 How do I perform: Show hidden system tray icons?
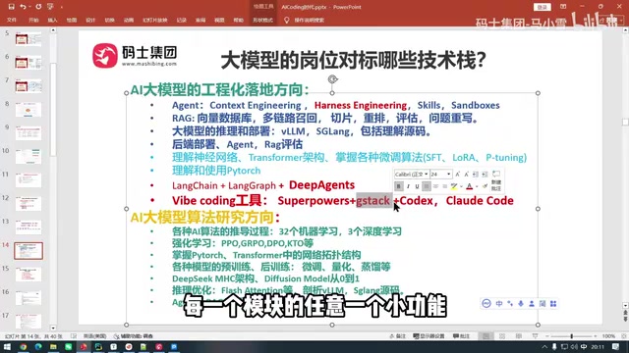point(544,346)
